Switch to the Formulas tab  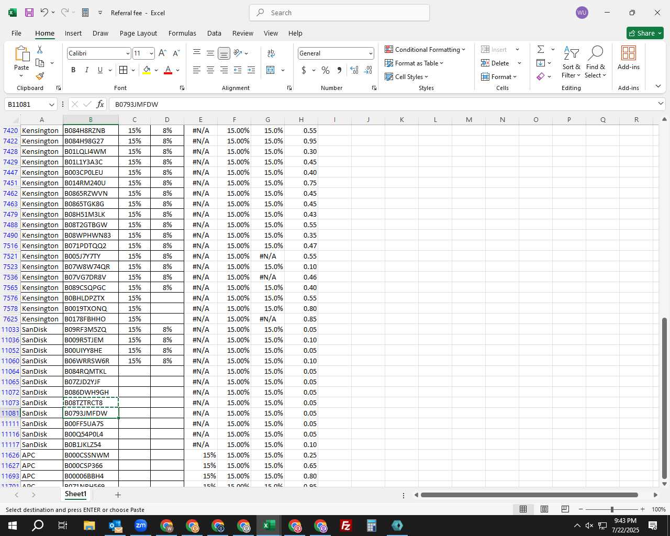pos(182,33)
